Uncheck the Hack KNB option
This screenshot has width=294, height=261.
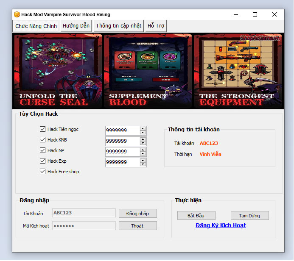click(42, 140)
